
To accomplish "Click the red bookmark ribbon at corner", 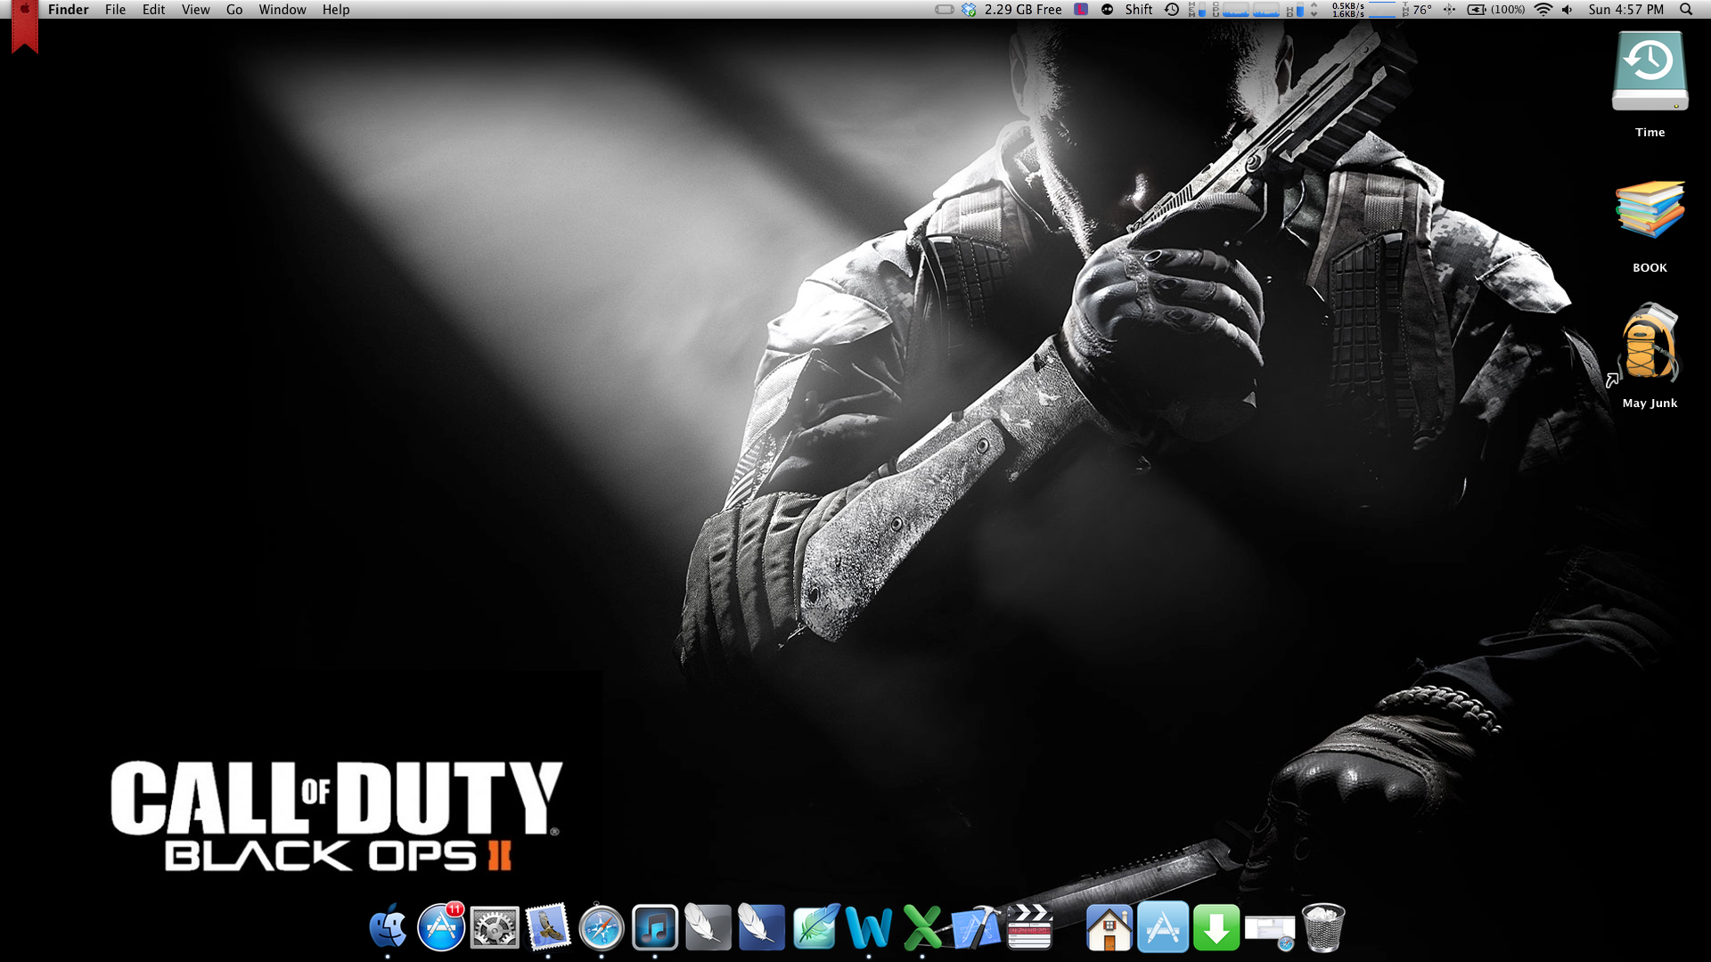I will click(25, 34).
